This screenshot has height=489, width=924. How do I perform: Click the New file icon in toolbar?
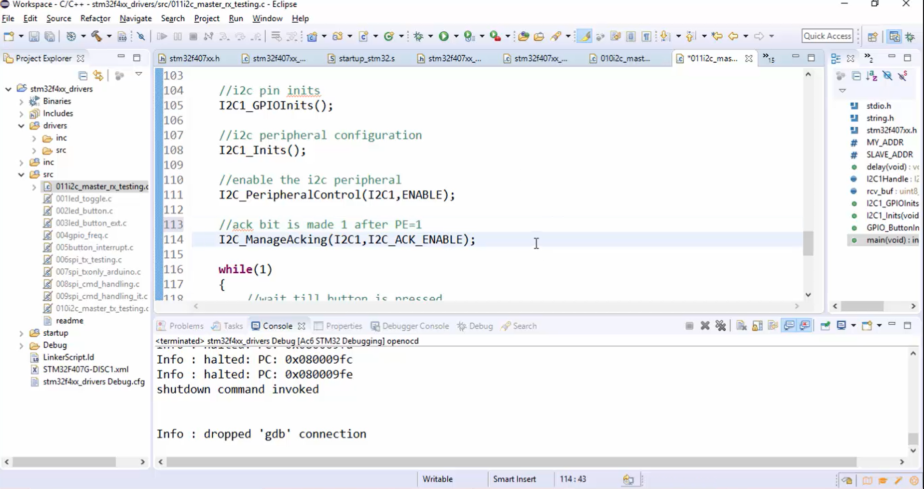point(9,36)
